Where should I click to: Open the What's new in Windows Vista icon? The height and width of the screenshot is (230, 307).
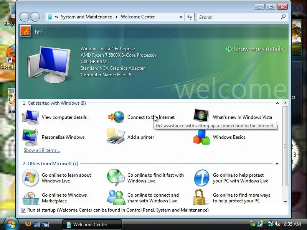click(x=201, y=116)
